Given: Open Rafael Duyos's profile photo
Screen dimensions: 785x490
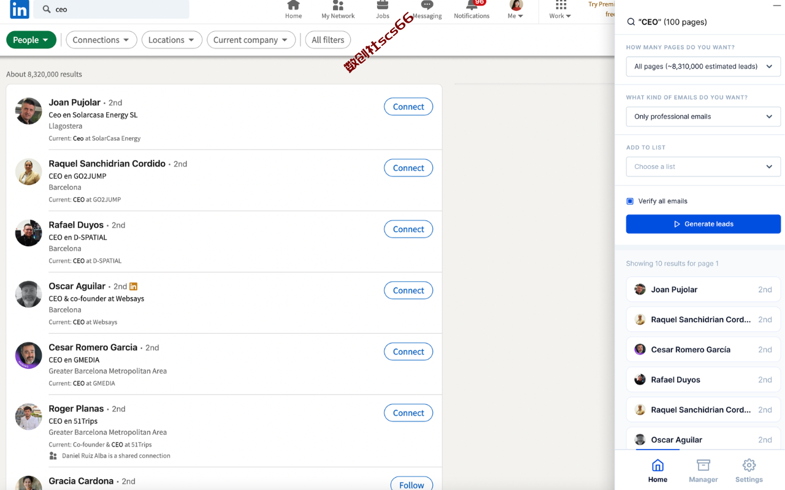Looking at the screenshot, I should [29, 233].
